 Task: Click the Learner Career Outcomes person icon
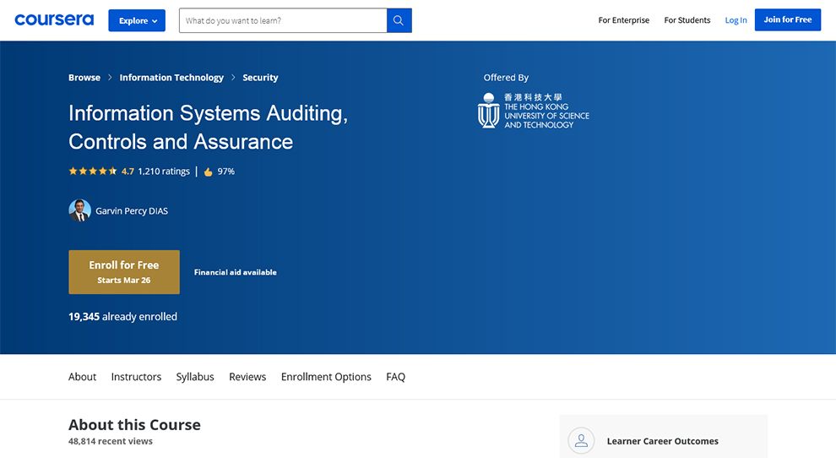click(x=581, y=441)
